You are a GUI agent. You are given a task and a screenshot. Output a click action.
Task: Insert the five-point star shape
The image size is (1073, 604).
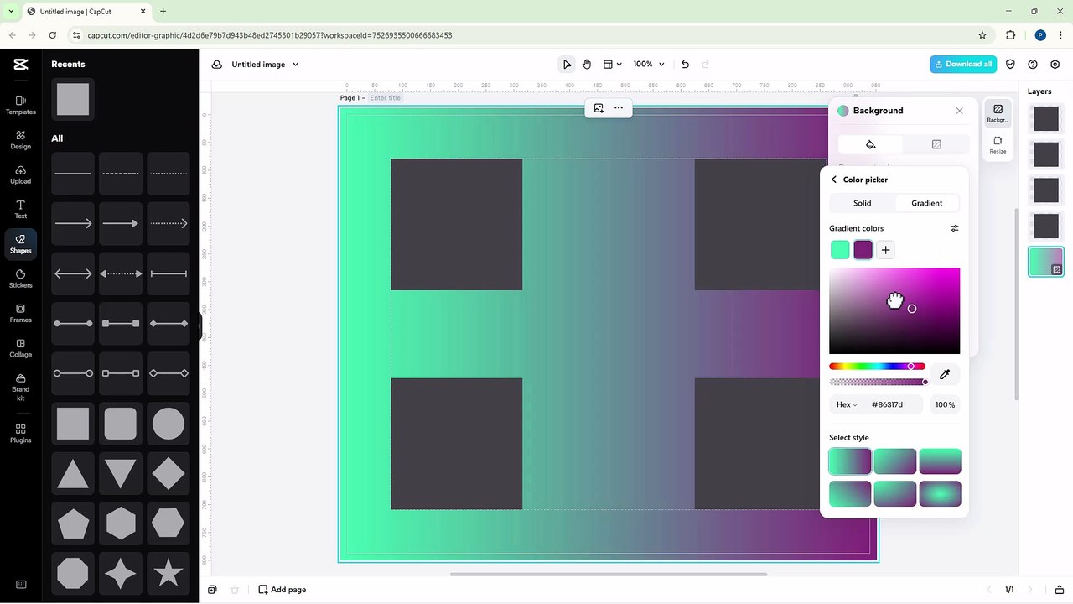pos(168,573)
